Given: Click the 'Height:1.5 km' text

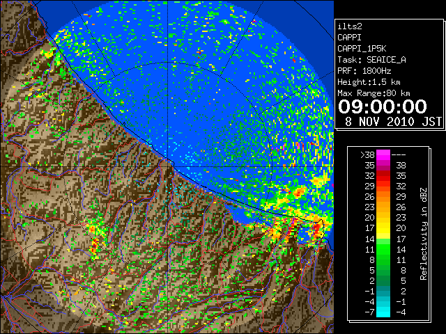Looking at the screenshot, I should point(369,82).
